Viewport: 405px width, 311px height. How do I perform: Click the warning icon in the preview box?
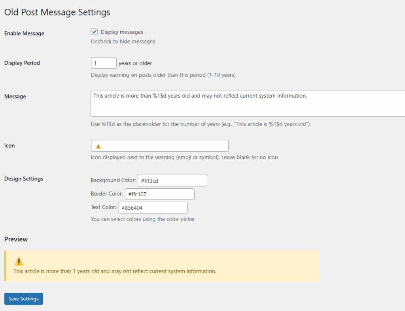tap(19, 262)
